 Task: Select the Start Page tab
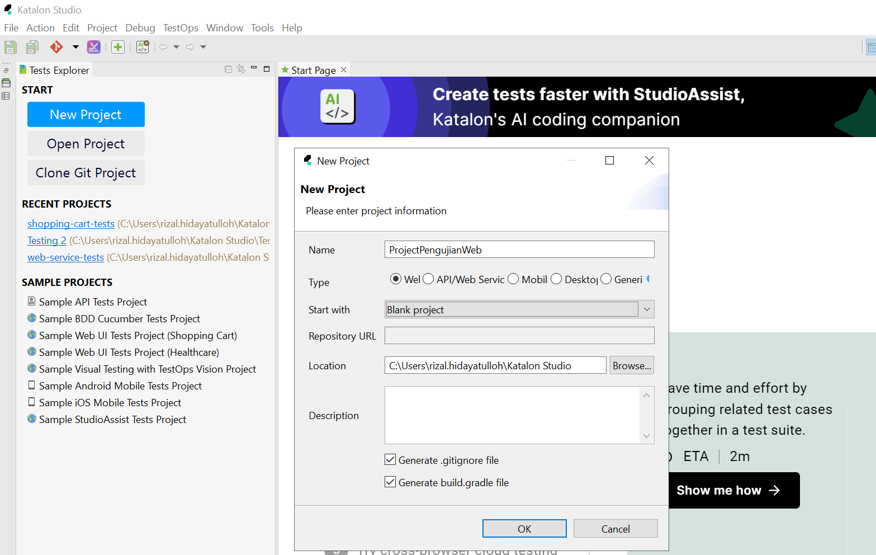tap(314, 70)
